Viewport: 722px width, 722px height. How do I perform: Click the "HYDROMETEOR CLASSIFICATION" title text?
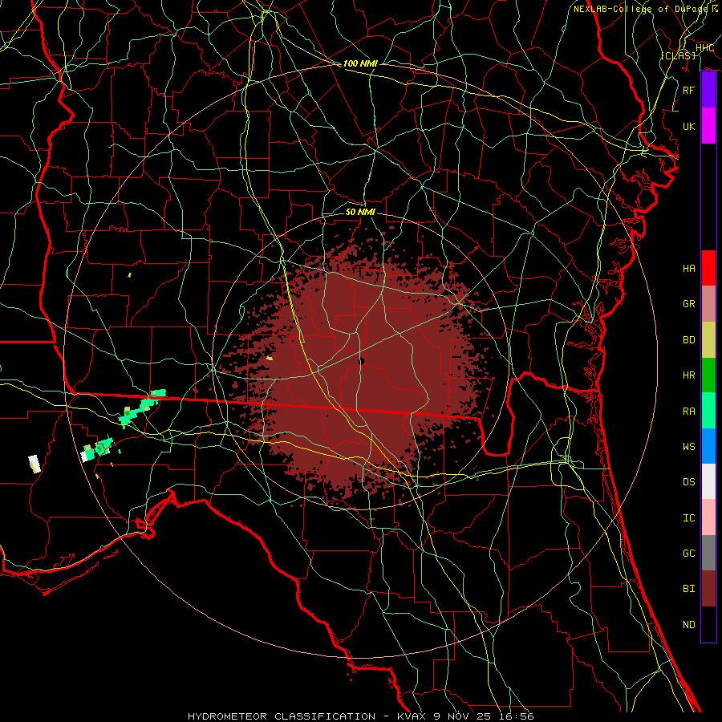[x=282, y=716]
